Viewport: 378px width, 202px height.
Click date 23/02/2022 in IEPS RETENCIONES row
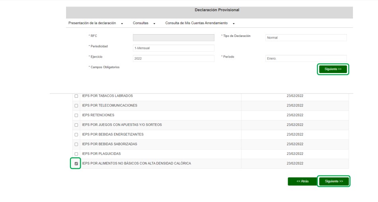(x=295, y=115)
